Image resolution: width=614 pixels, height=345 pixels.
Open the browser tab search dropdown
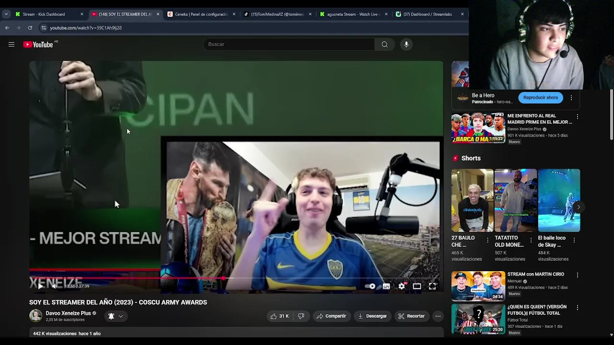pyautogui.click(x=6, y=14)
